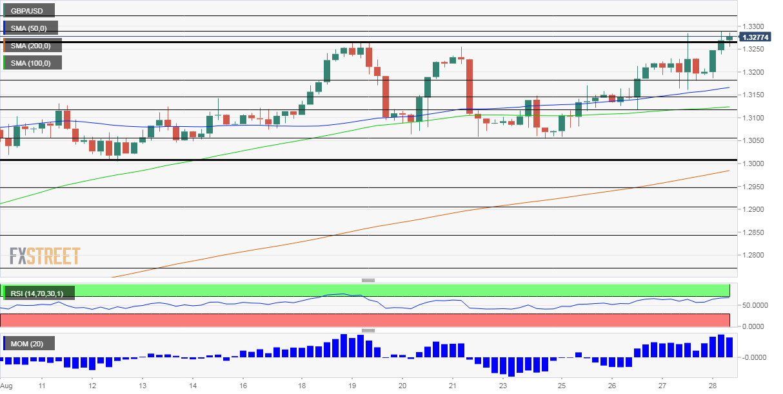The width and height of the screenshot is (783, 394).
Task: Click date 28 on the time axis
Action: pos(711,386)
